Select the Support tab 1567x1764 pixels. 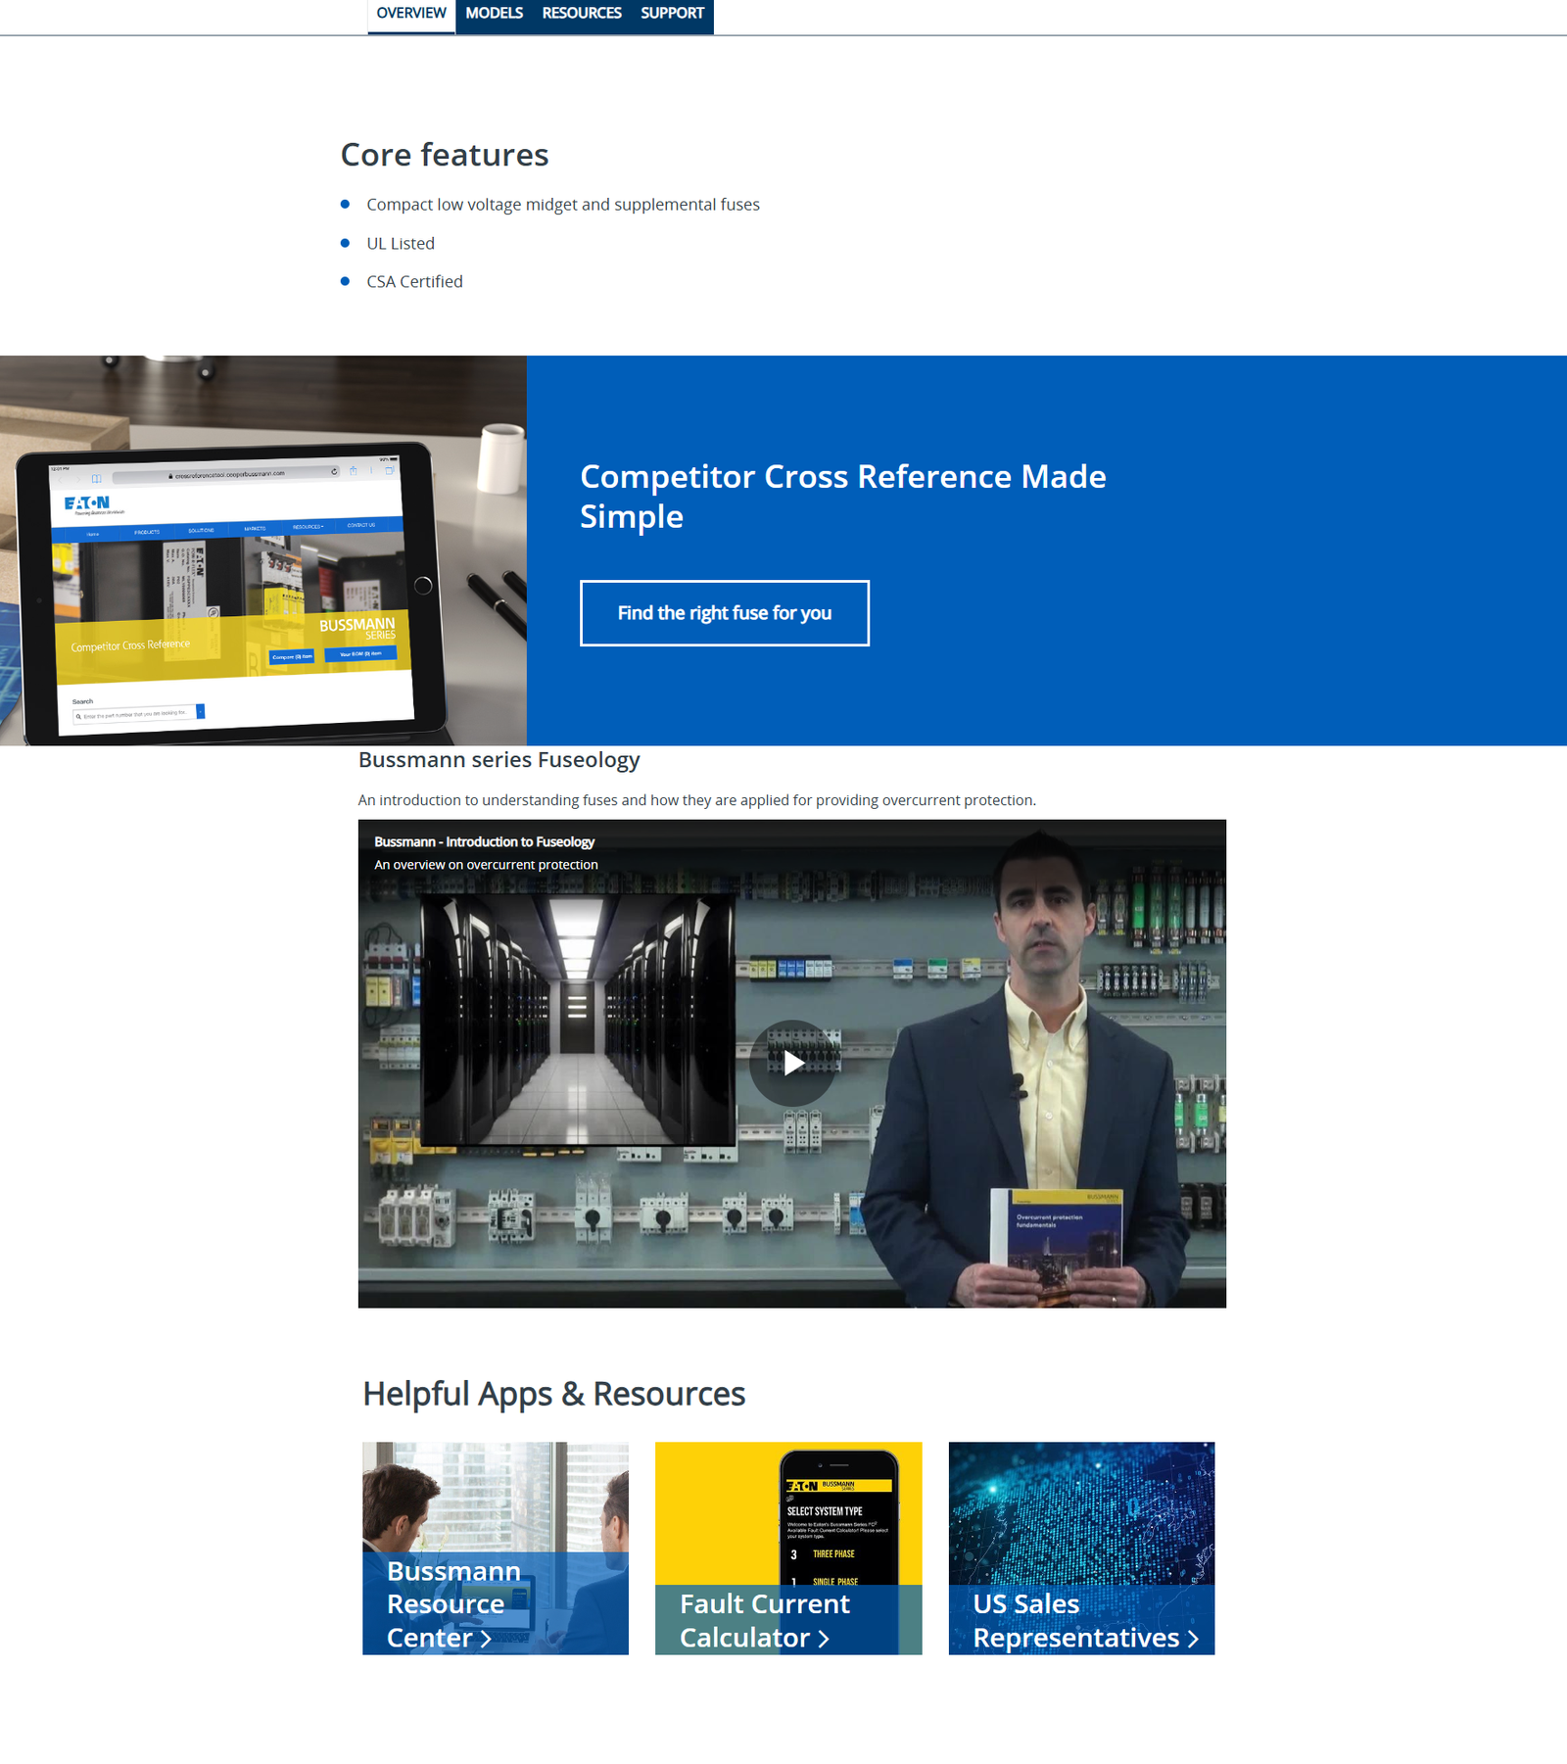coord(672,14)
